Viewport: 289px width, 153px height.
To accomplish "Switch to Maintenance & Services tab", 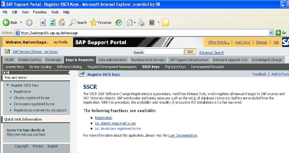I will point(148,60).
